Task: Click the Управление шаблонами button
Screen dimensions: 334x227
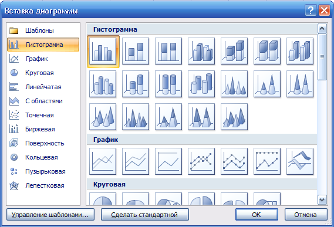Action: (x=50, y=215)
